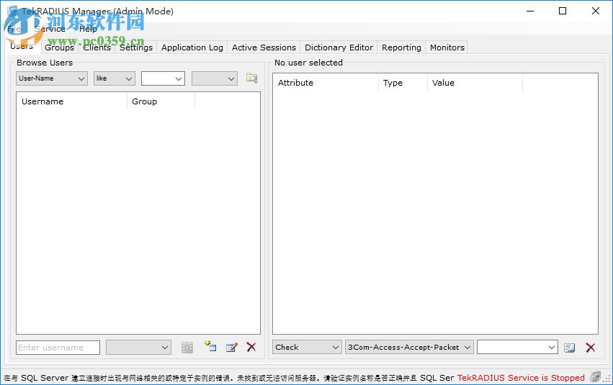Click the Value column header

[x=475, y=83]
